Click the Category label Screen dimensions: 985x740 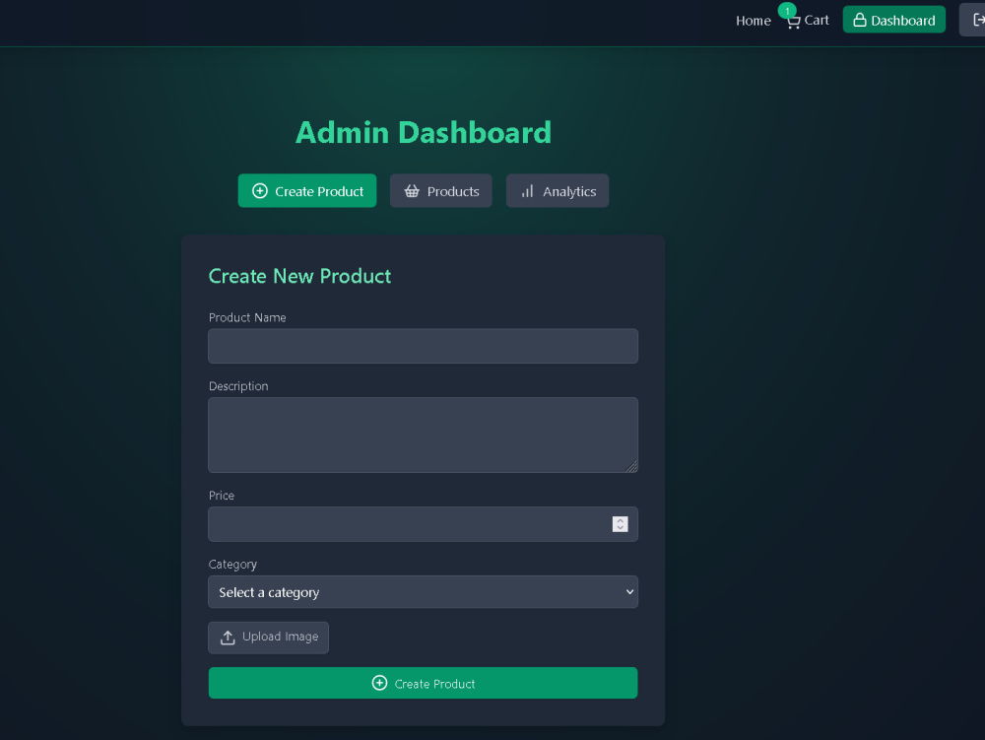[232, 564]
